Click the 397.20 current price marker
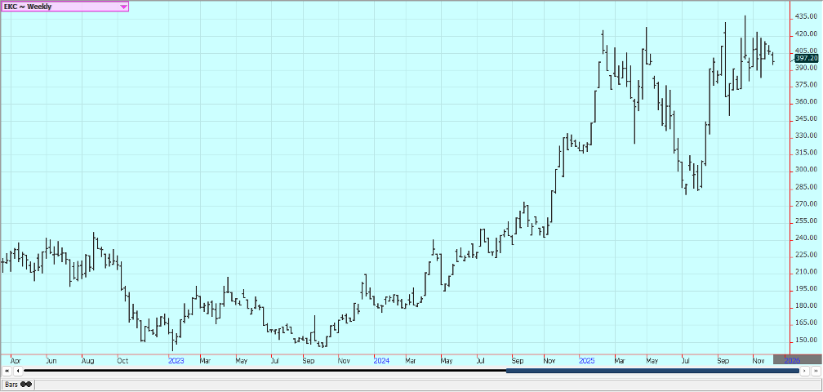Viewport: 823px width, 392px height. point(806,58)
